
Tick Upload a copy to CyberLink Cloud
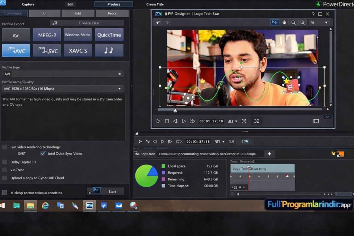tap(5, 178)
